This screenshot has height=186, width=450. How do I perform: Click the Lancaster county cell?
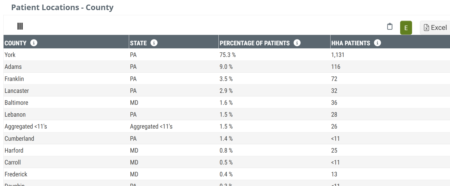(x=17, y=91)
